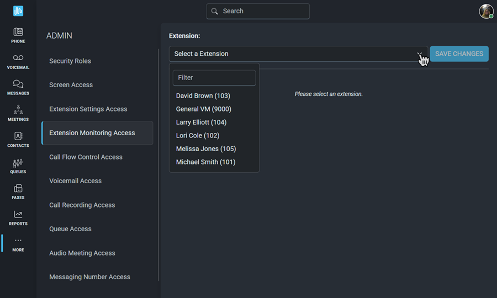Go to Call Flow Control Access
Screen dimensions: 497x298
coord(86,157)
